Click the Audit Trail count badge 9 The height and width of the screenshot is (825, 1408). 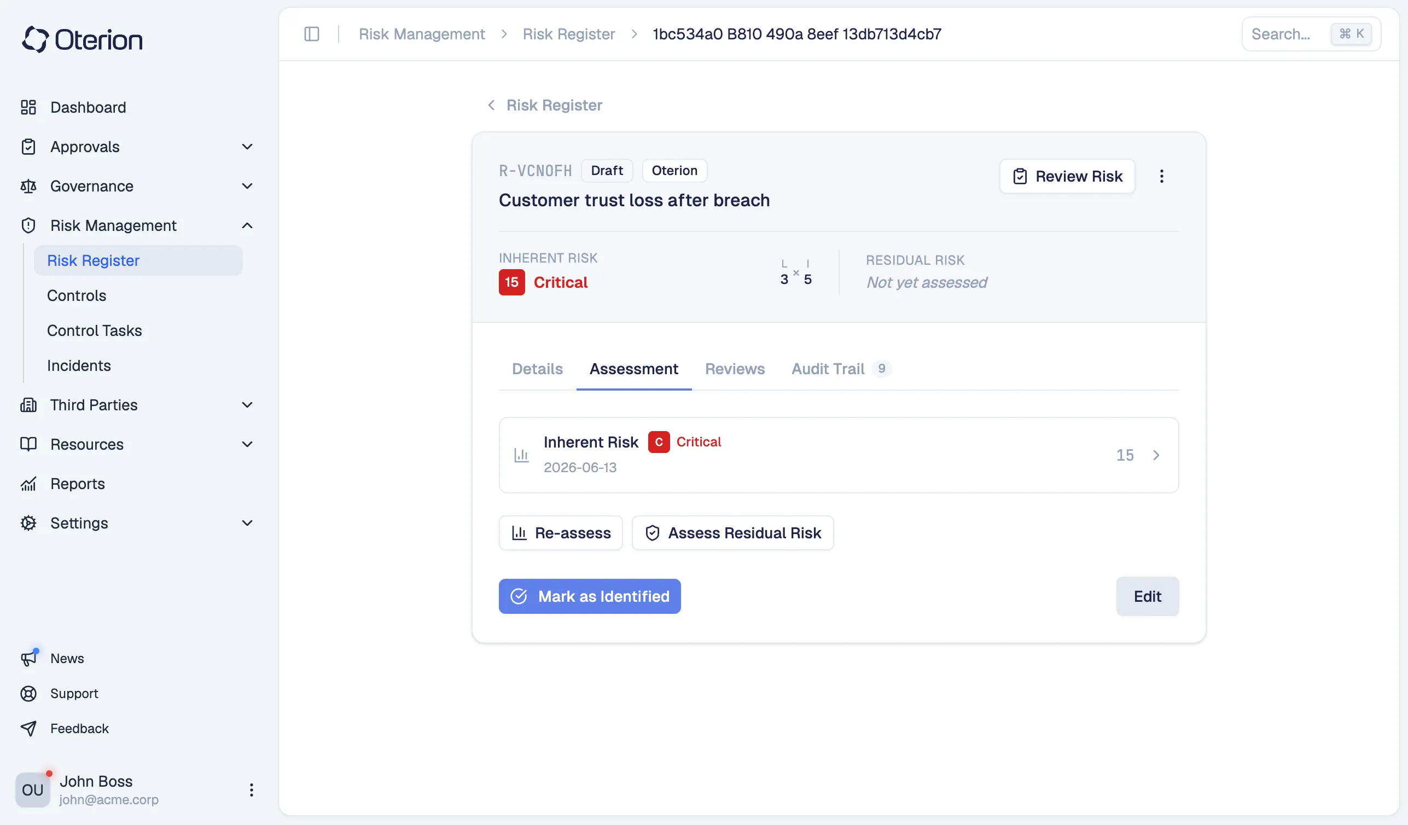pyautogui.click(x=881, y=369)
